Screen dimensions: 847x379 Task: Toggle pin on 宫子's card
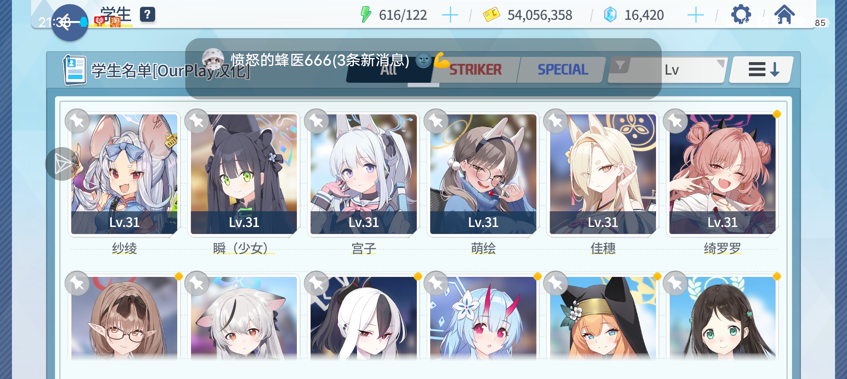[316, 121]
